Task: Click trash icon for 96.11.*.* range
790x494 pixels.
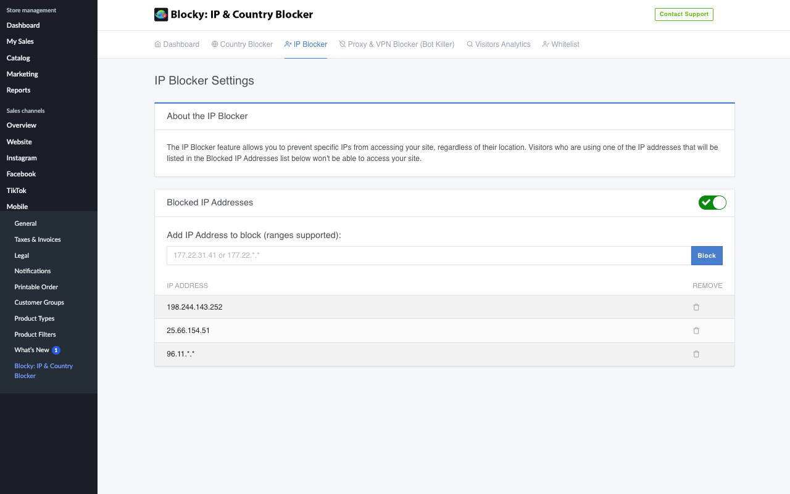Action: [696, 354]
